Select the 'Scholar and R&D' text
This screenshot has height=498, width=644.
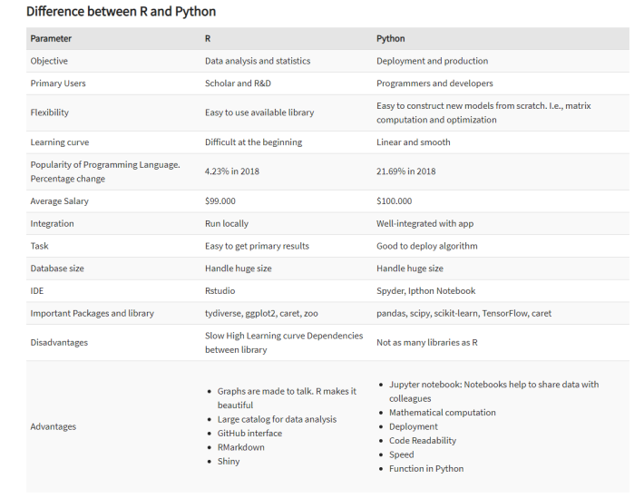[238, 83]
